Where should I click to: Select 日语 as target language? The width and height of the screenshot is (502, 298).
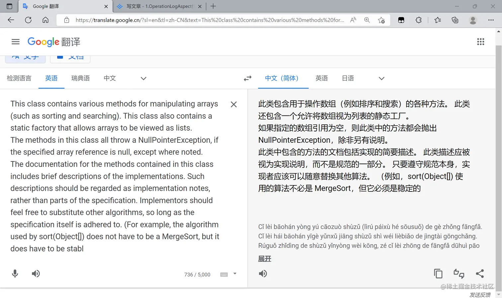pyautogui.click(x=348, y=78)
